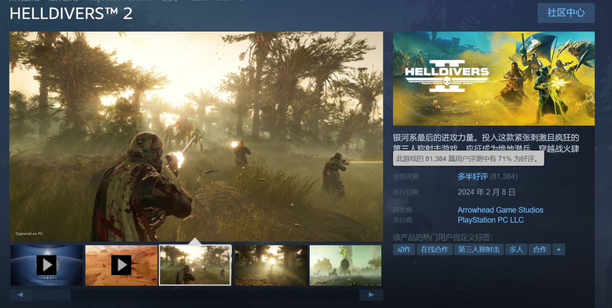Select the 动作 action tag
Viewport: 612px width, 308px height.
click(404, 250)
